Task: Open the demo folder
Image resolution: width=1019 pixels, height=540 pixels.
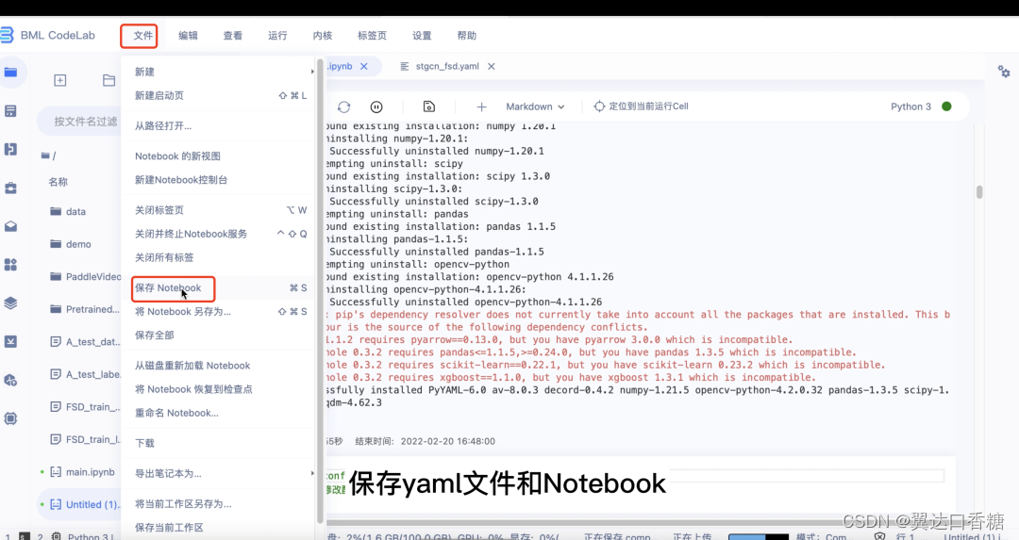Action: pyautogui.click(x=78, y=244)
